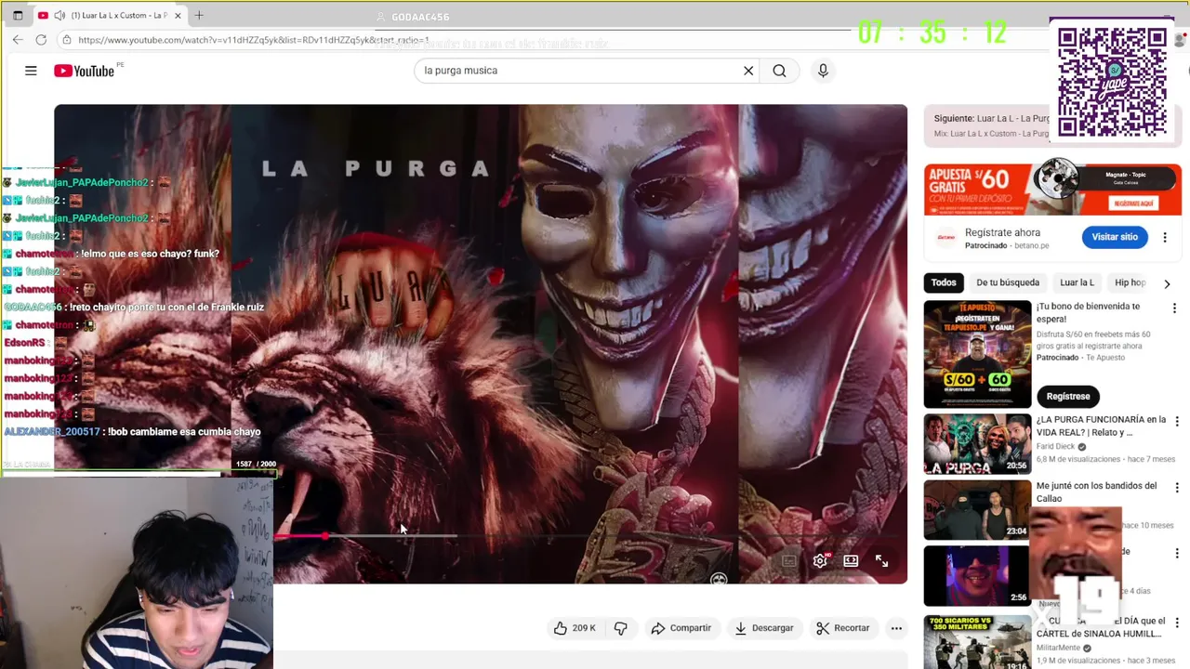The height and width of the screenshot is (669, 1190).
Task: Select the Hip hop filter chip
Action: (1130, 282)
